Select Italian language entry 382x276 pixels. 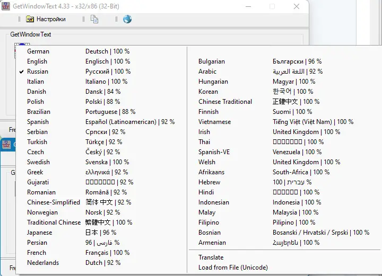102,82
